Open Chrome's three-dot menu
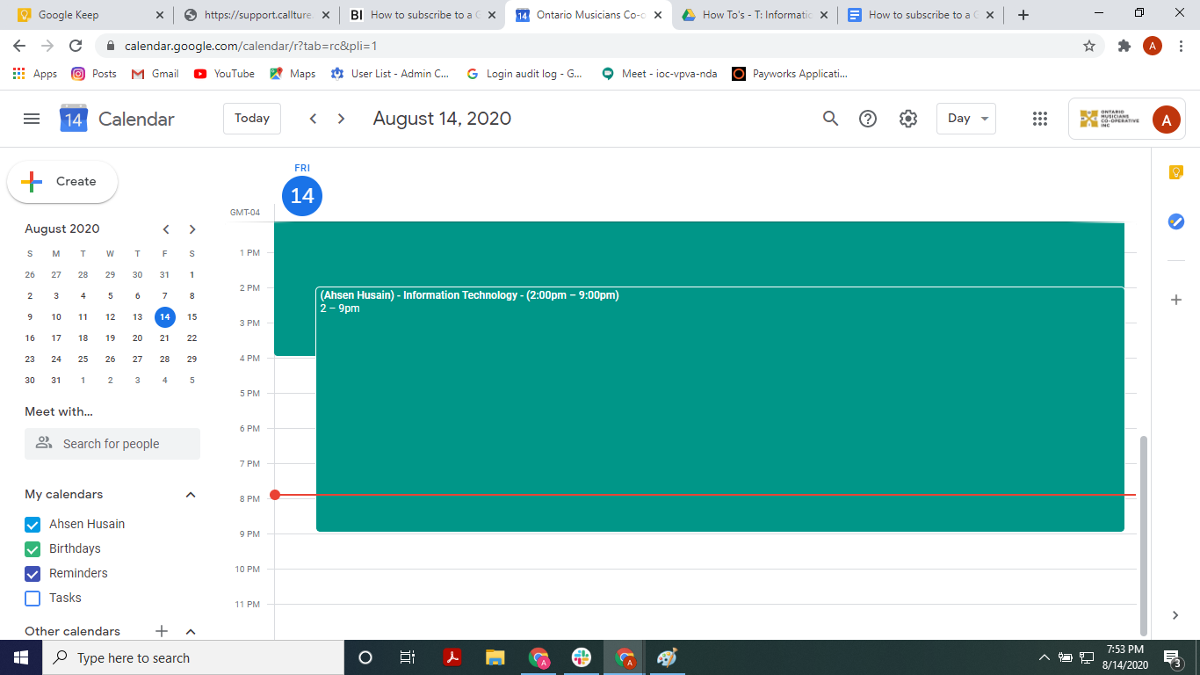This screenshot has width=1200, height=675. [x=1181, y=46]
